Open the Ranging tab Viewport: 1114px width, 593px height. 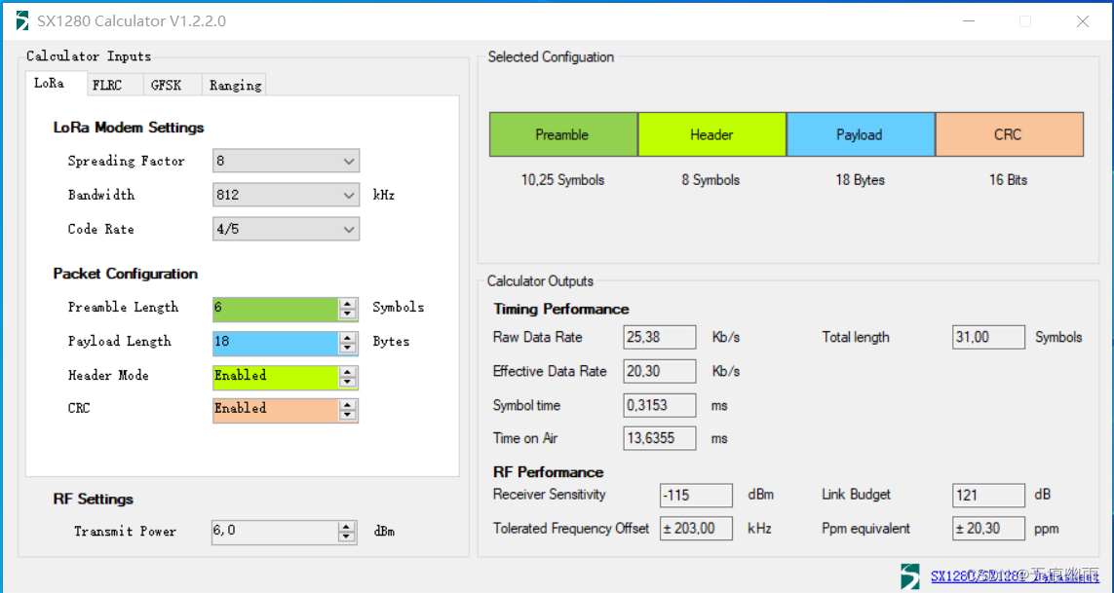(x=235, y=86)
